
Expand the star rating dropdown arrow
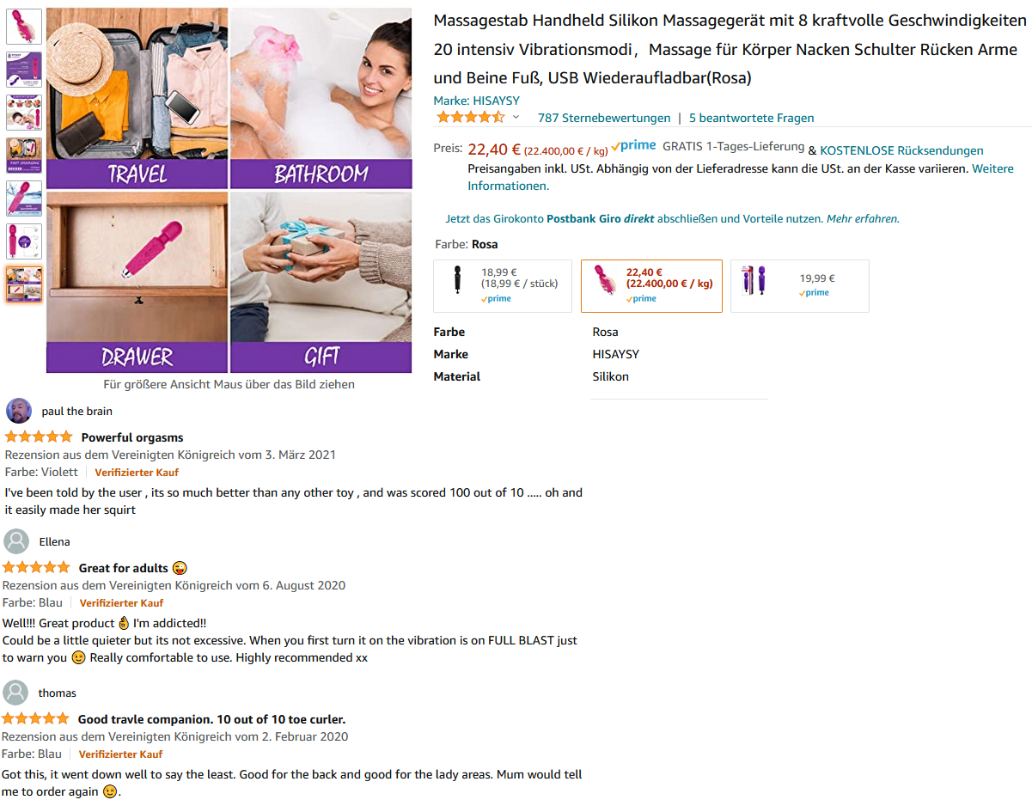pos(516,118)
